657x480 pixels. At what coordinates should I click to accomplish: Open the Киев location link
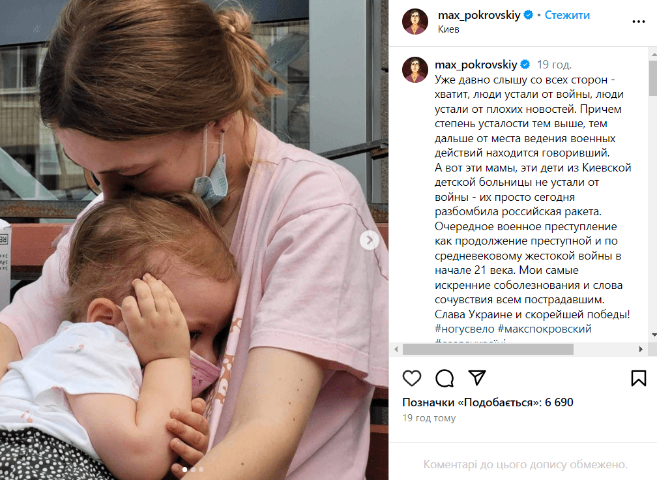pyautogui.click(x=448, y=29)
